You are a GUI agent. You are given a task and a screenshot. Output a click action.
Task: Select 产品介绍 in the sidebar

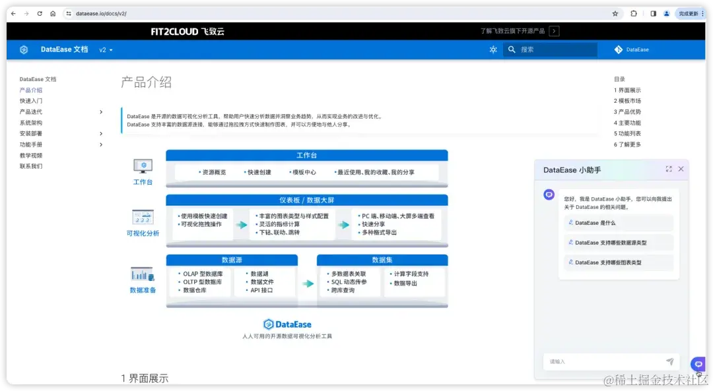(31, 90)
